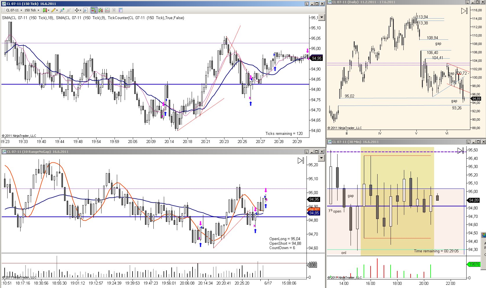Expand the drawing tools dropdown arrow

pos(57,10)
